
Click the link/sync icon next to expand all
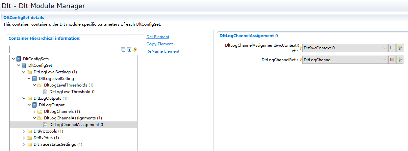(x=135, y=50)
